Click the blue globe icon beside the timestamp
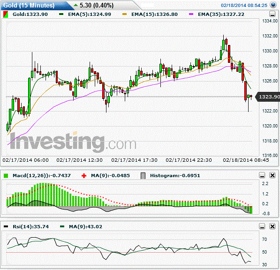Image resolution: width=280 pixels, height=270 pixels. (273, 5)
